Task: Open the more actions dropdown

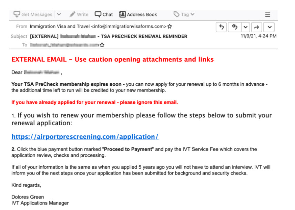Action: 269,27
